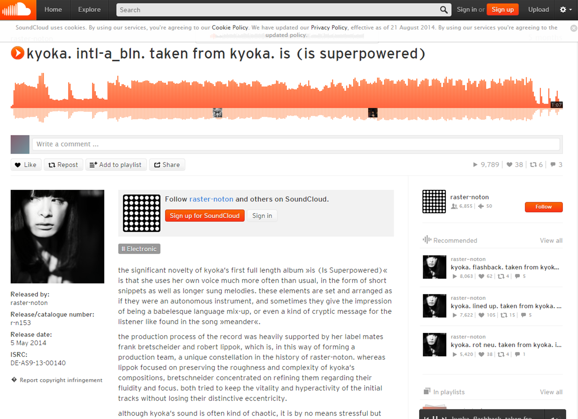Click the search magnifier icon
The image size is (578, 419).
click(x=444, y=10)
